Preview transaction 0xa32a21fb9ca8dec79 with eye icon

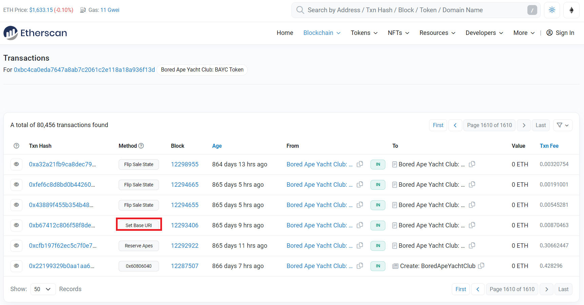tap(16, 164)
